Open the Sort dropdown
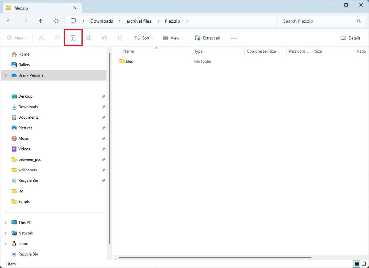Viewport: 369px width, 268px height. point(144,38)
